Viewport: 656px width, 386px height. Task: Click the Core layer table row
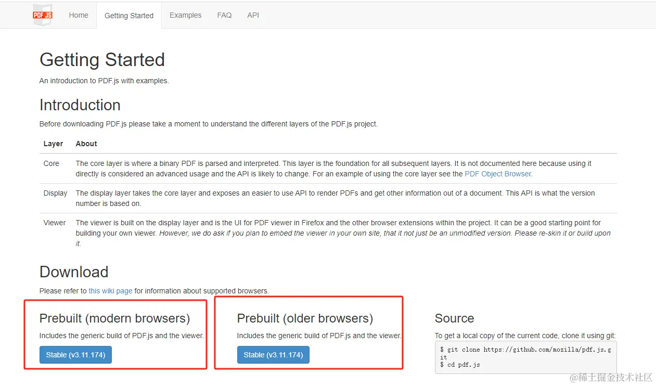328,169
